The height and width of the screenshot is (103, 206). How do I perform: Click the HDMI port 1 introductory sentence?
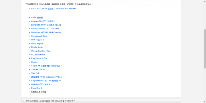pyautogui.click(x=59, y=4)
